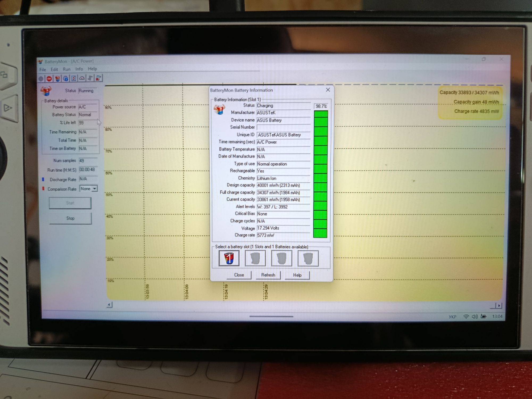Click the 13:04 system clock
This screenshot has height=399, width=532.
pos(497,316)
